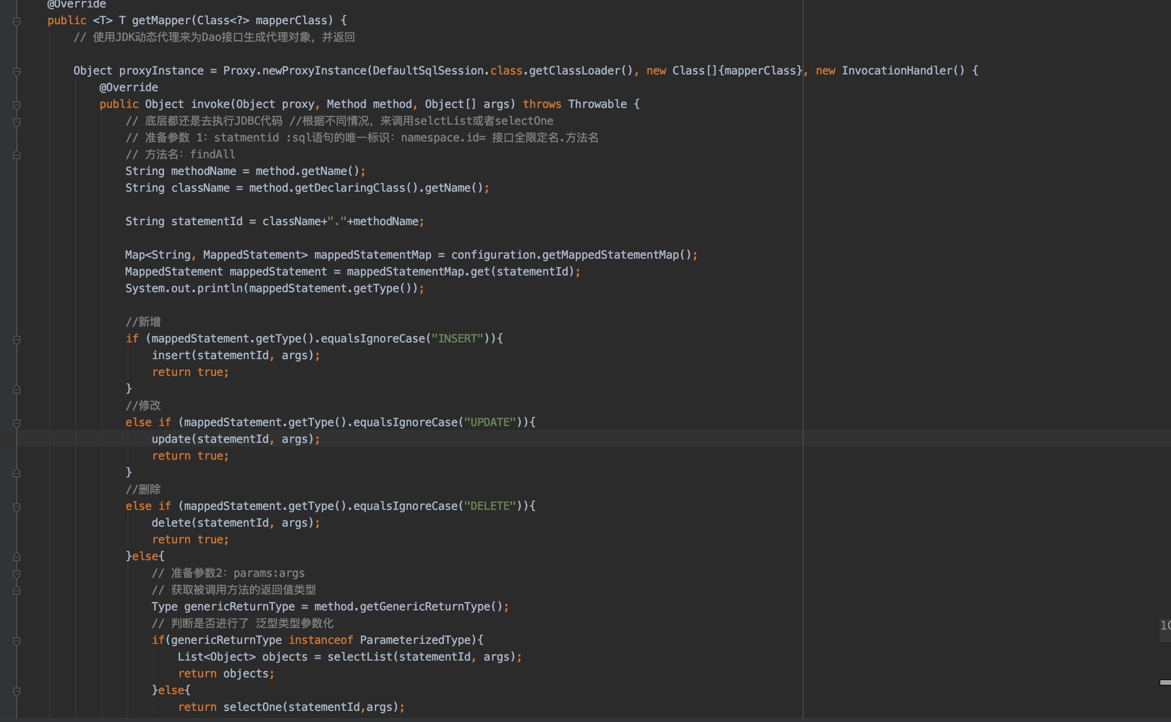The width and height of the screenshot is (1171, 722).
Task: Click the System.out.println statement
Action: (x=274, y=288)
